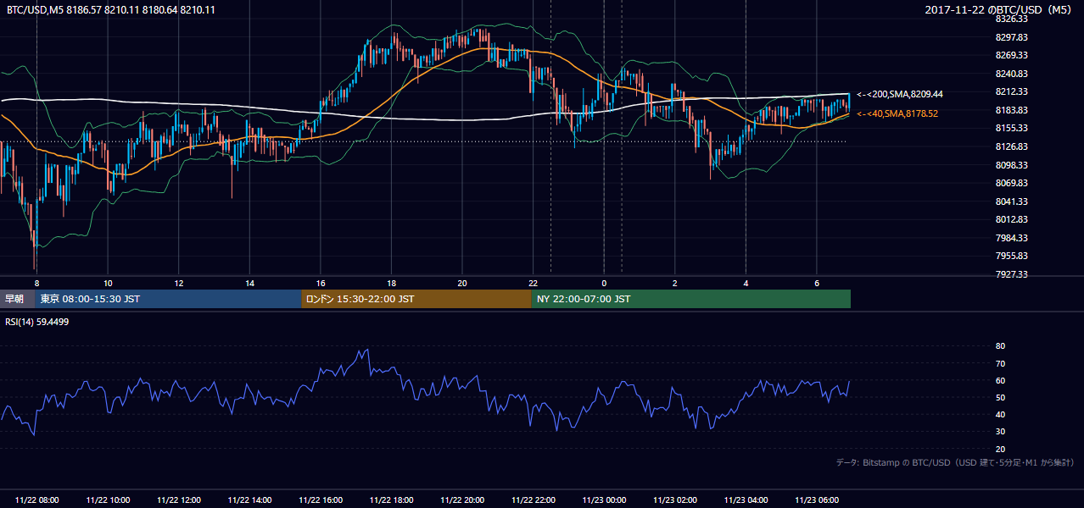1084x508 pixels.
Task: Click price axis value 8012.83
Action: pos(1011,219)
